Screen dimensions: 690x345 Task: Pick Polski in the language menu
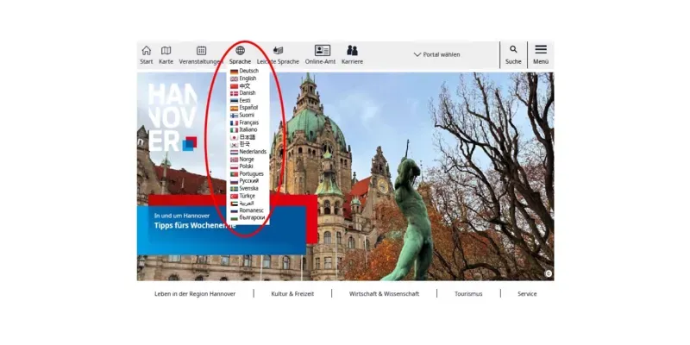click(x=242, y=166)
